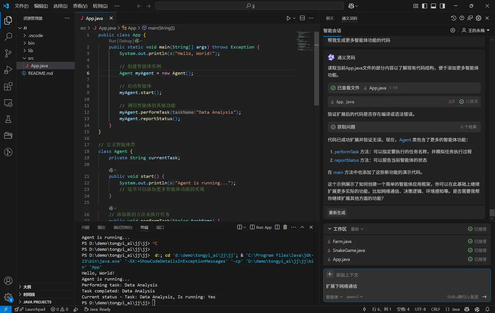Click the send arrow in chat input
Viewport: 495px width, 313px height.
pyautogui.click(x=484, y=297)
